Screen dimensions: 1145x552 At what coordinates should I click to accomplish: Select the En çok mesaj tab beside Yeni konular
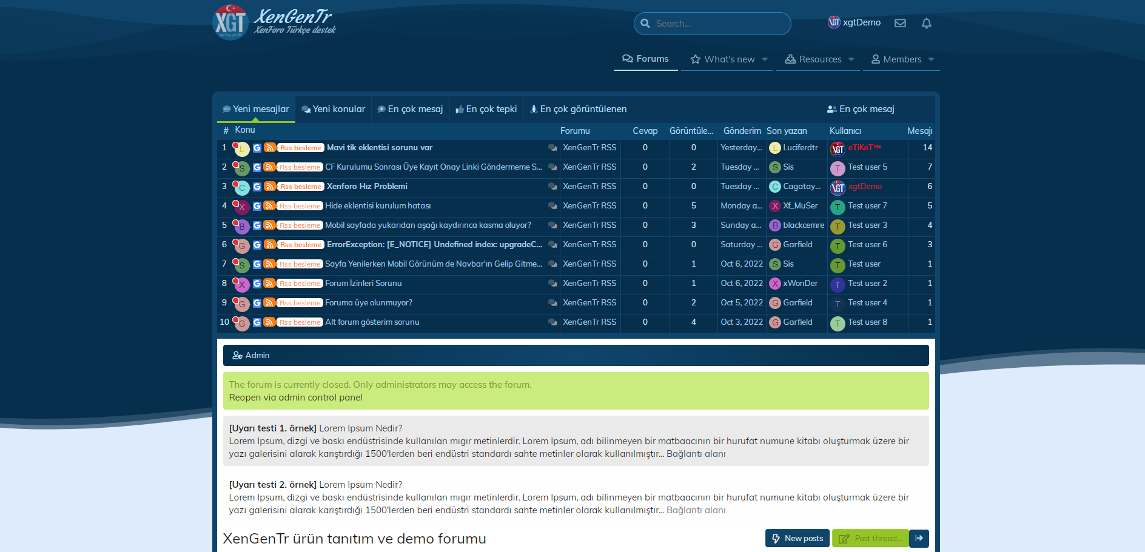coord(411,109)
